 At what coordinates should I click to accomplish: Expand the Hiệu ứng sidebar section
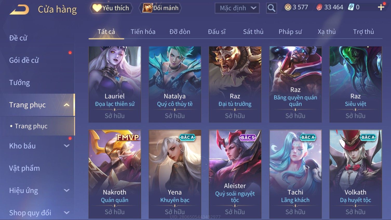pyautogui.click(x=67, y=190)
